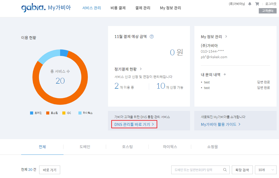
Task: Open the 10개 per-page dropdown
Action: (x=266, y=170)
